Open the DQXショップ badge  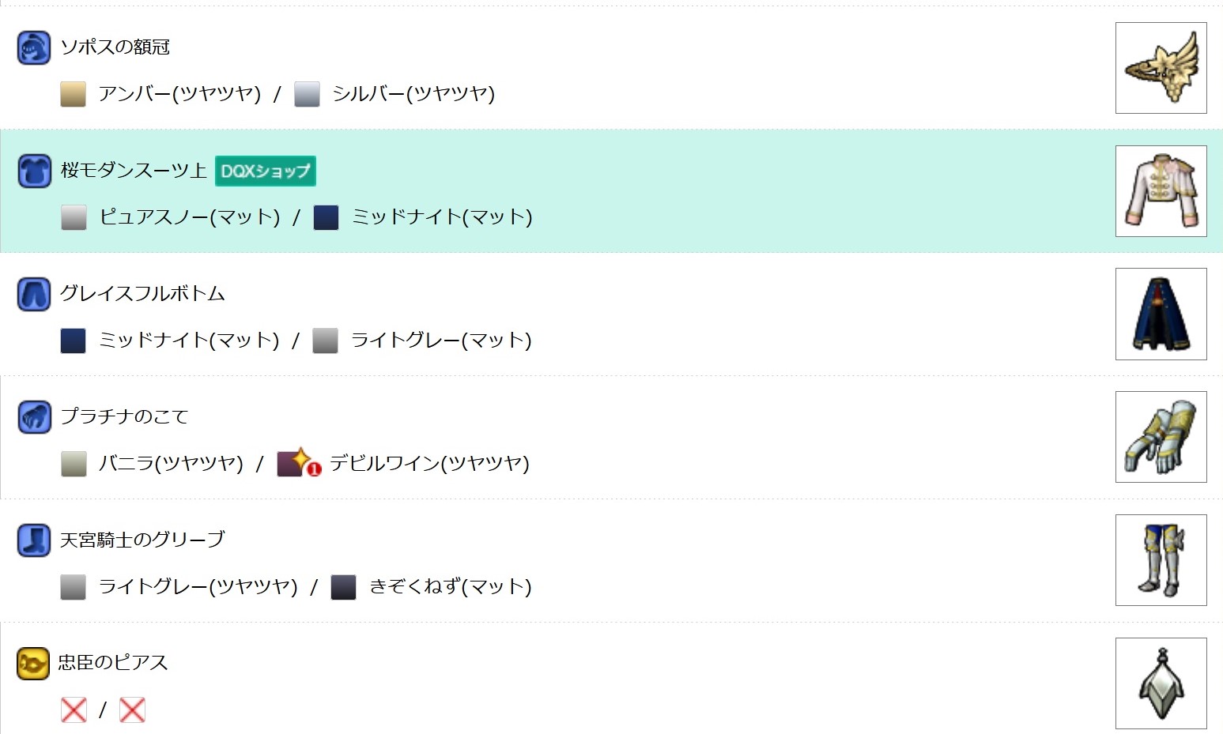pos(266,171)
